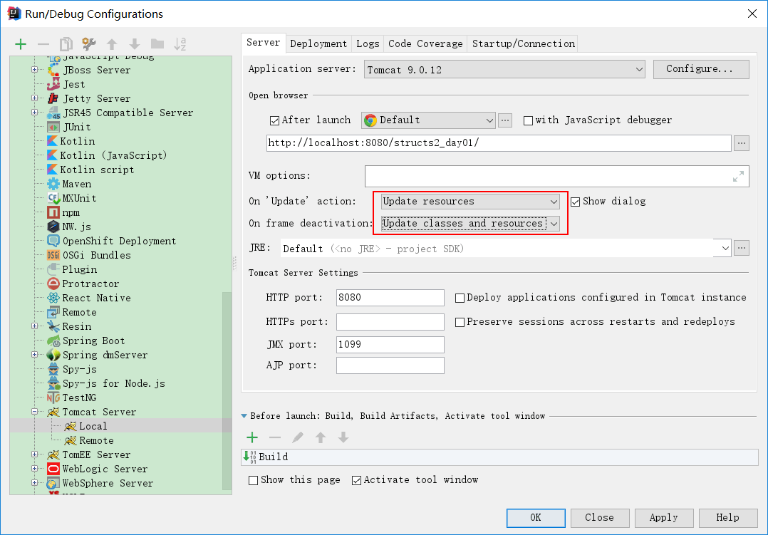
Task: Enable Deploy applications configured in Tomcat instance
Action: coord(460,298)
